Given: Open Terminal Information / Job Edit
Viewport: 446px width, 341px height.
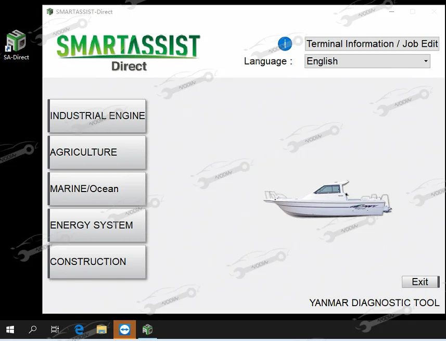Looking at the screenshot, I should [372, 44].
